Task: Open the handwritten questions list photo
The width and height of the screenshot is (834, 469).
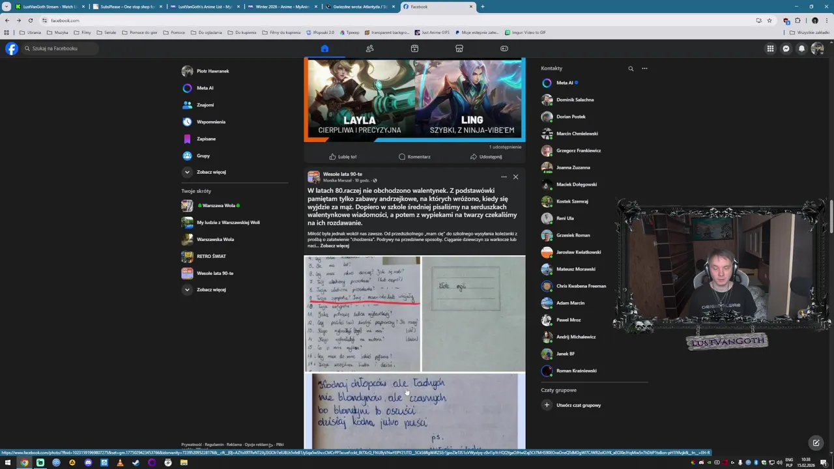Action: pyautogui.click(x=362, y=314)
